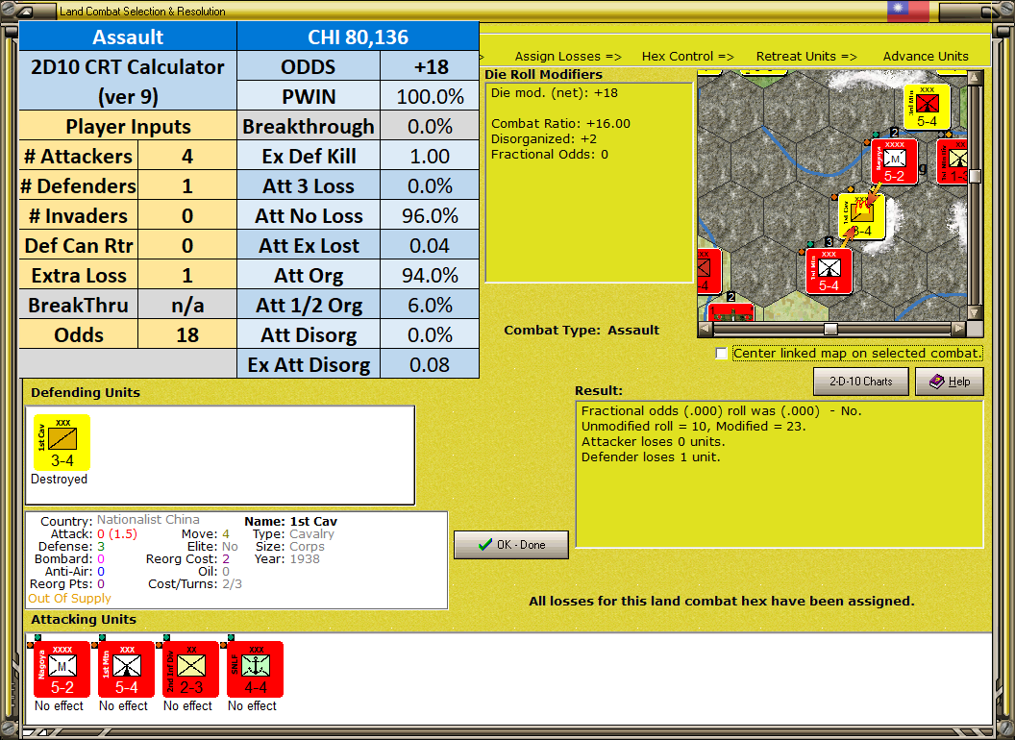The width and height of the screenshot is (1015, 740).
Task: Click the 'Out Of Supply' status text
Action: coord(69,598)
